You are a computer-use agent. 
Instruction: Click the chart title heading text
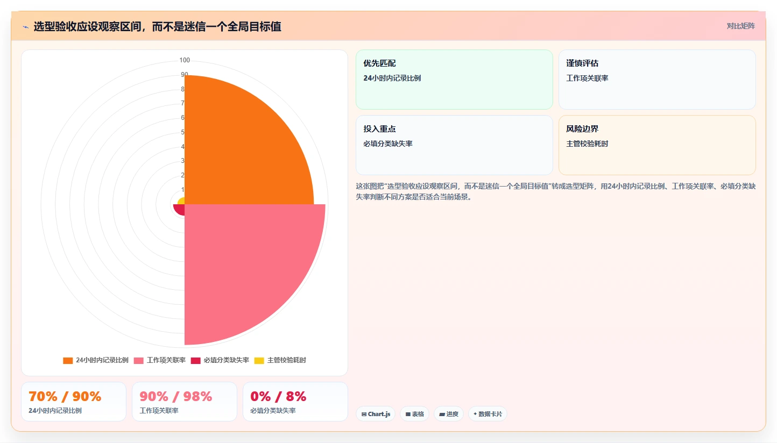[157, 26]
